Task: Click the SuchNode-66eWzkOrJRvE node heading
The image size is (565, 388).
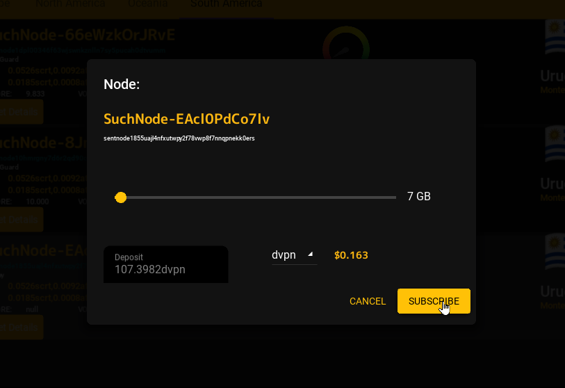Action: pos(88,35)
